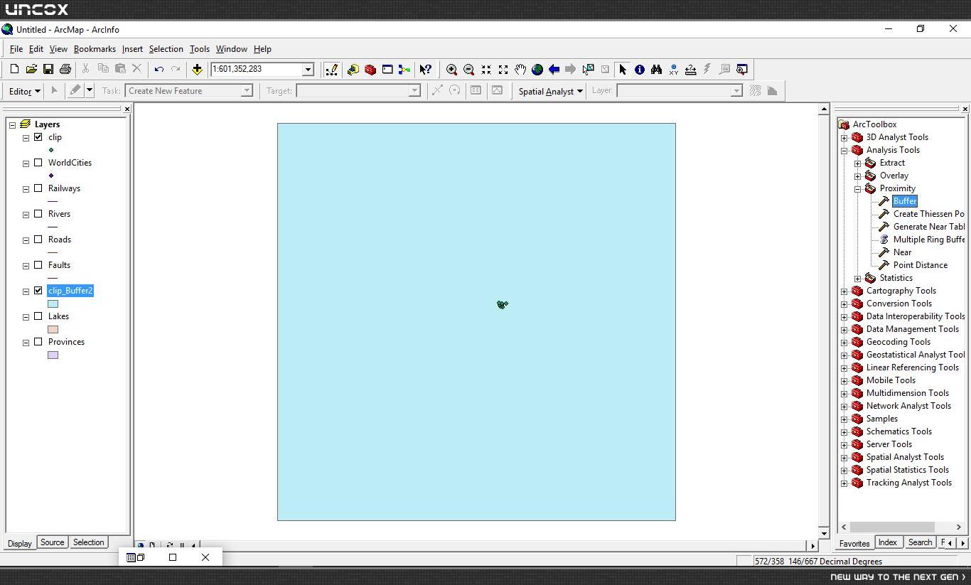Viewport: 971px width, 585px height.
Task: Uncheck the clip layer checkbox
Action: 38,137
